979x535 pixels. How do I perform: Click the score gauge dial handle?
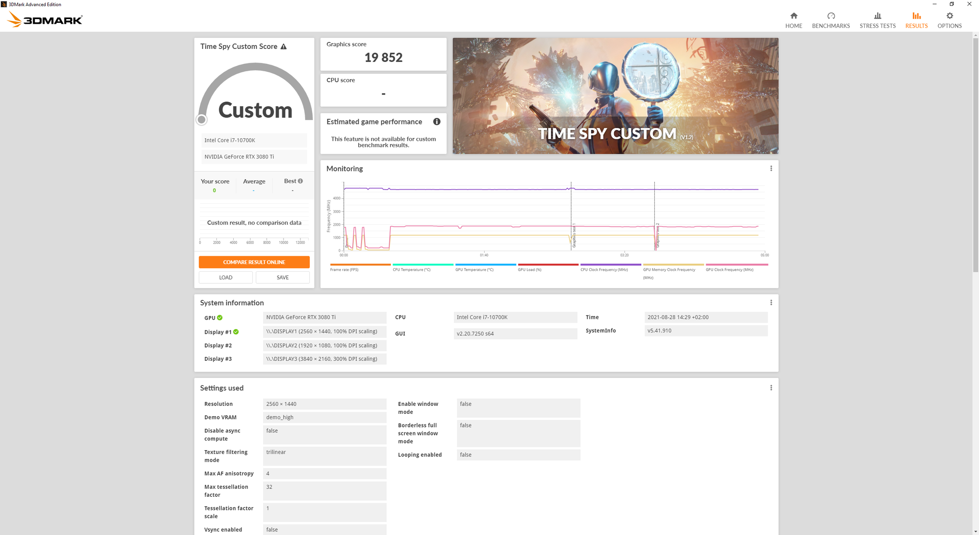(201, 120)
